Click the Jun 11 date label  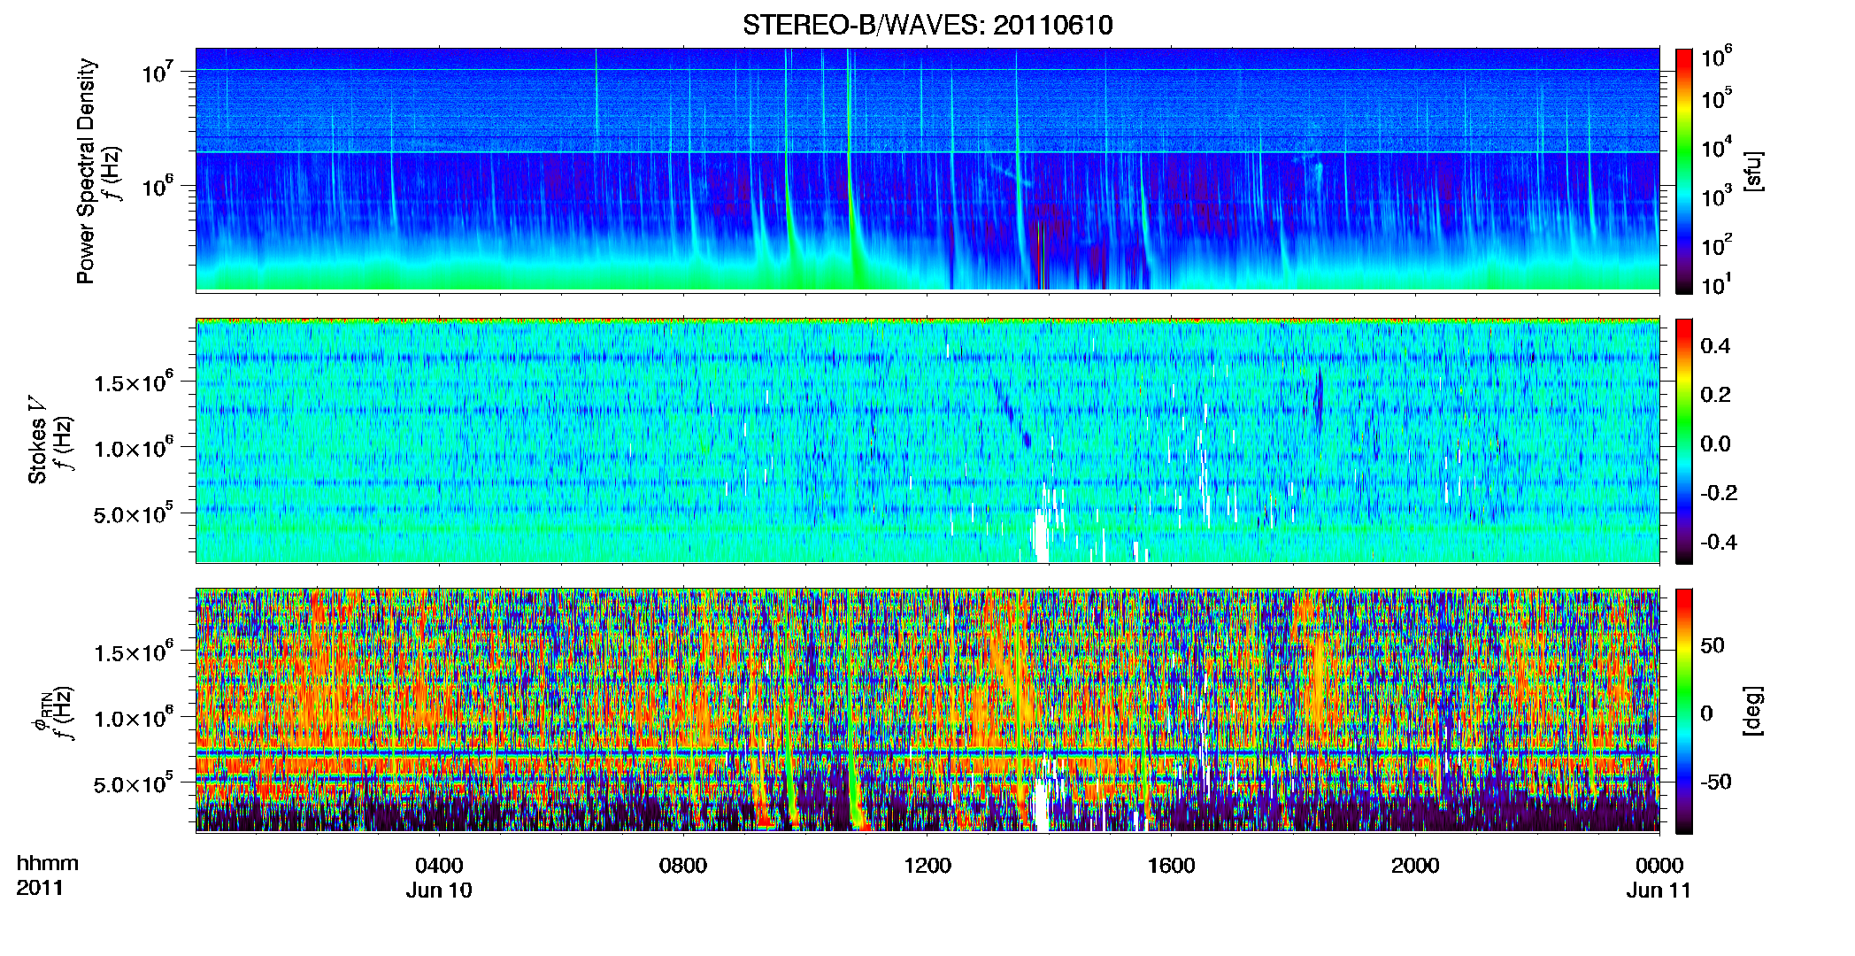(1659, 890)
